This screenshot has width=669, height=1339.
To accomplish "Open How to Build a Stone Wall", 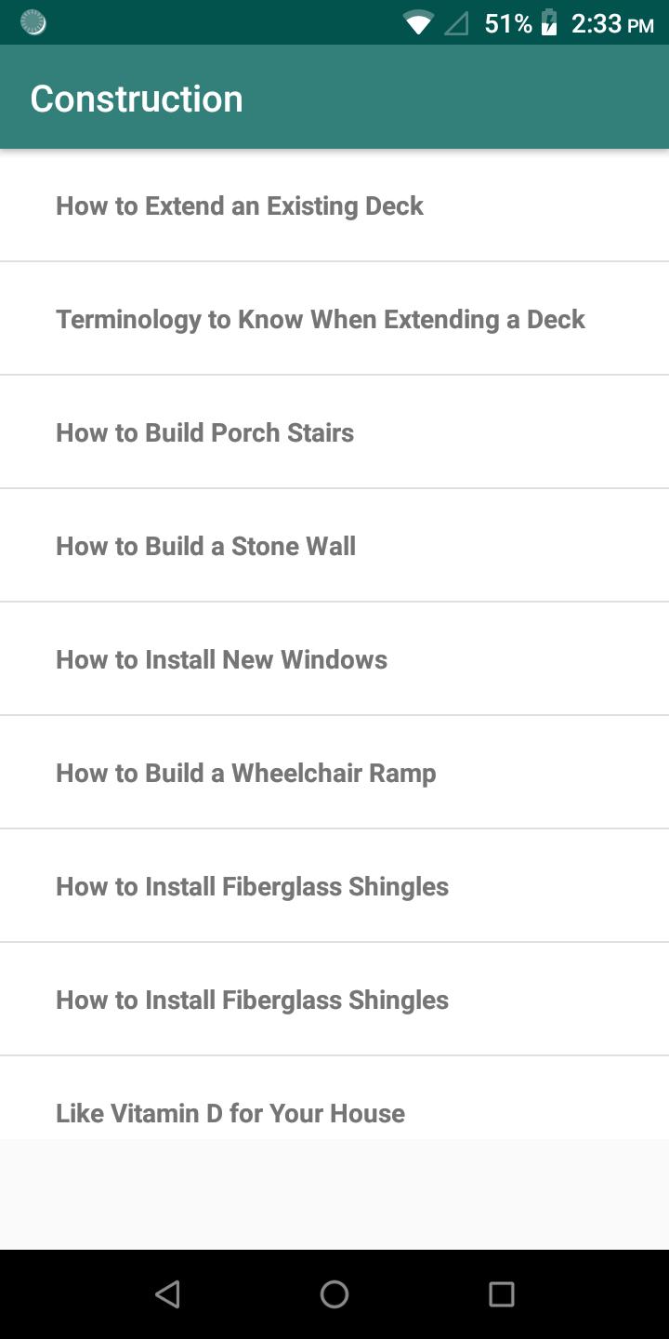I will point(205,546).
